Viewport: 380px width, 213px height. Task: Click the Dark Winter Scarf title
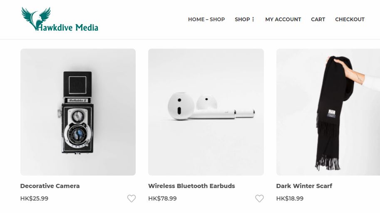click(304, 186)
